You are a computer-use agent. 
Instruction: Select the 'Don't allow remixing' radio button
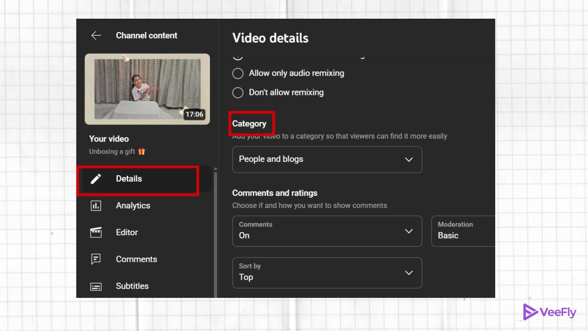coord(238,93)
